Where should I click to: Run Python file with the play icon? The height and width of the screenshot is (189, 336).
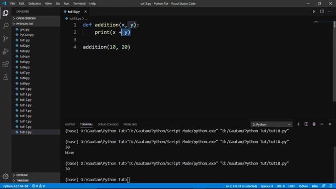coord(314,12)
